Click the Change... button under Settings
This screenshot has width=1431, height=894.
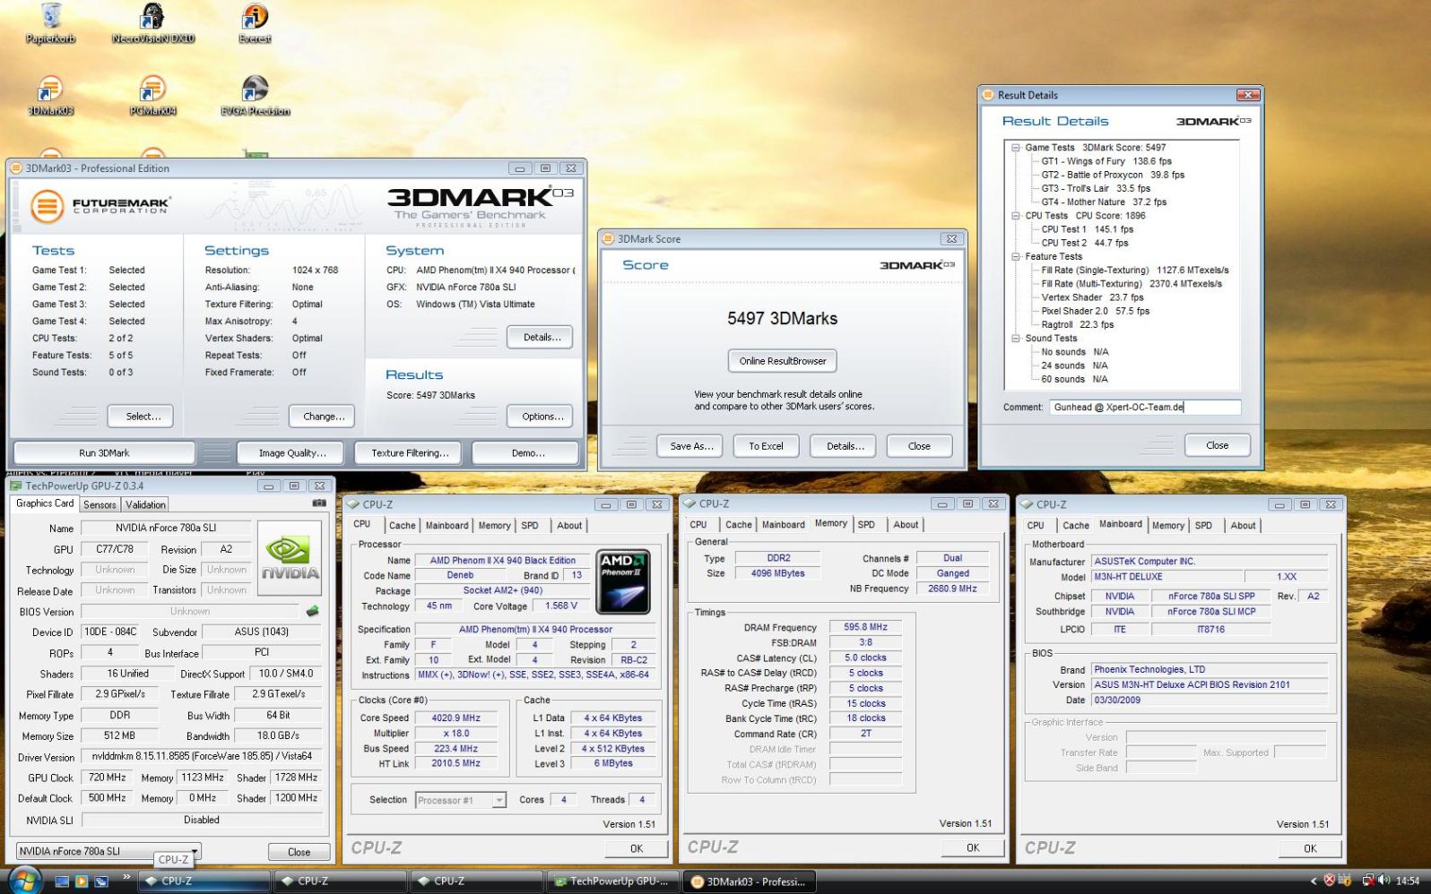(324, 417)
